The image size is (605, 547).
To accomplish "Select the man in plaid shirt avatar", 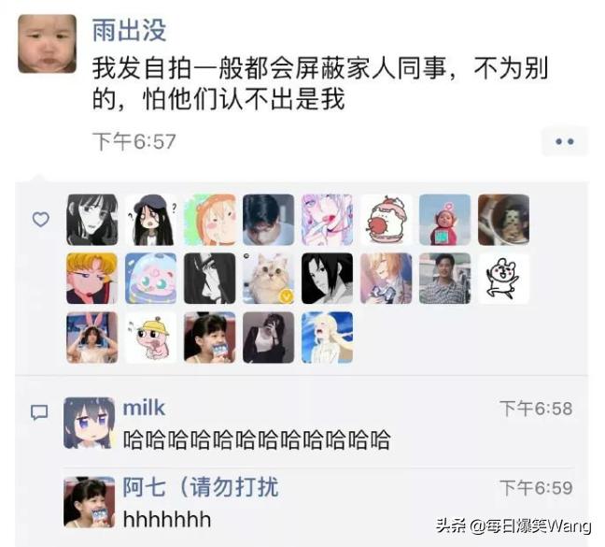I will coord(444,278).
